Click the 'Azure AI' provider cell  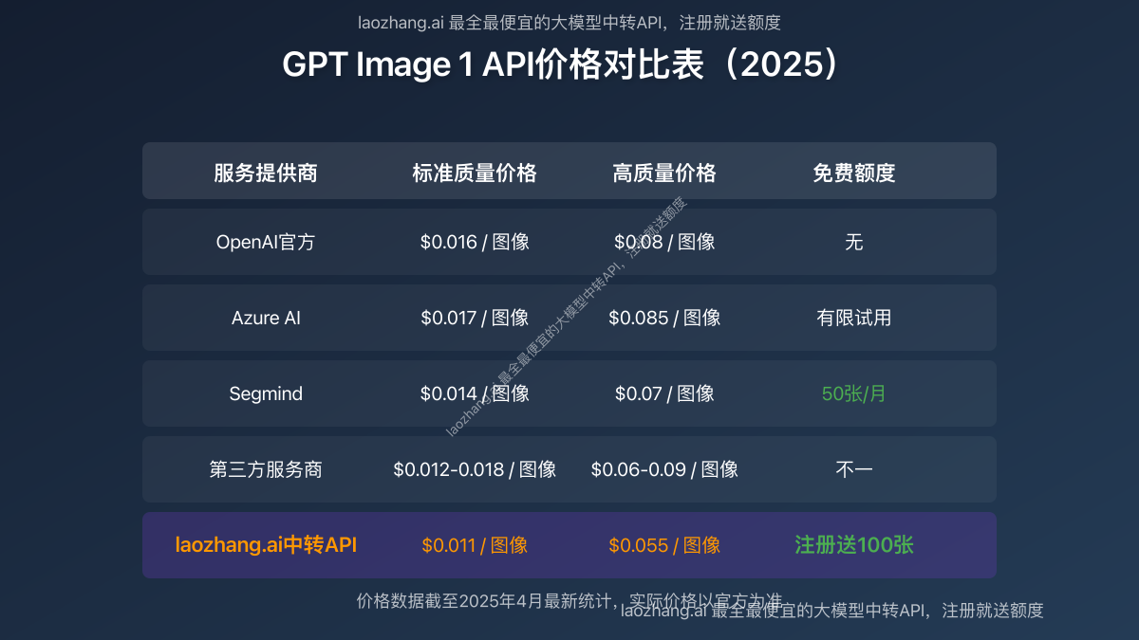(x=266, y=318)
